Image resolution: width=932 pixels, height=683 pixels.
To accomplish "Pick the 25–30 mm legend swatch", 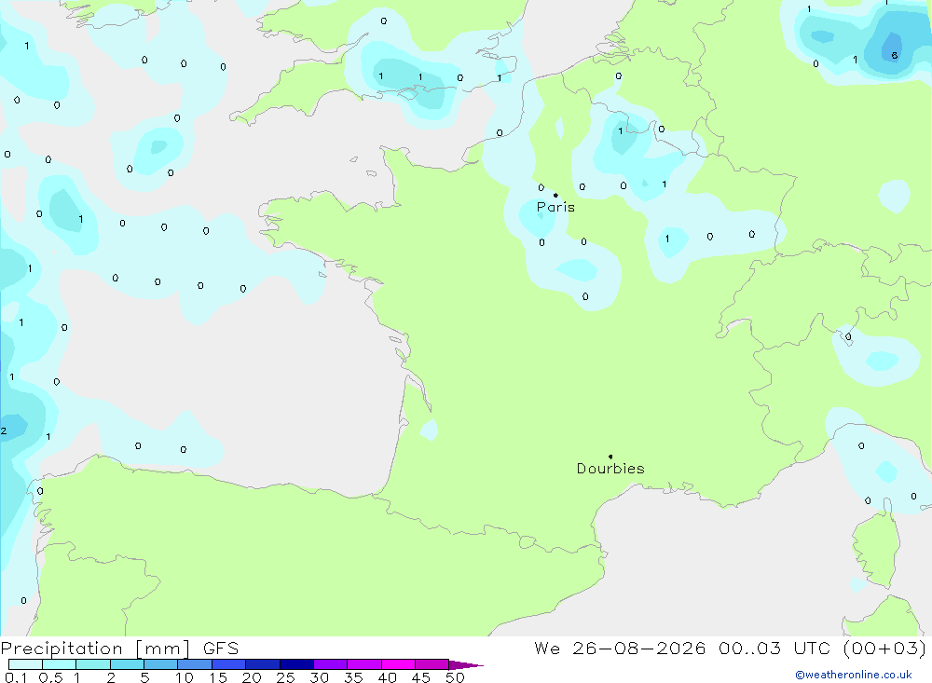I will (x=296, y=664).
